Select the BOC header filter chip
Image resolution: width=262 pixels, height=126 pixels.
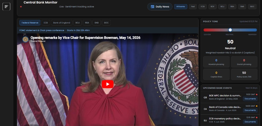click(252, 7)
